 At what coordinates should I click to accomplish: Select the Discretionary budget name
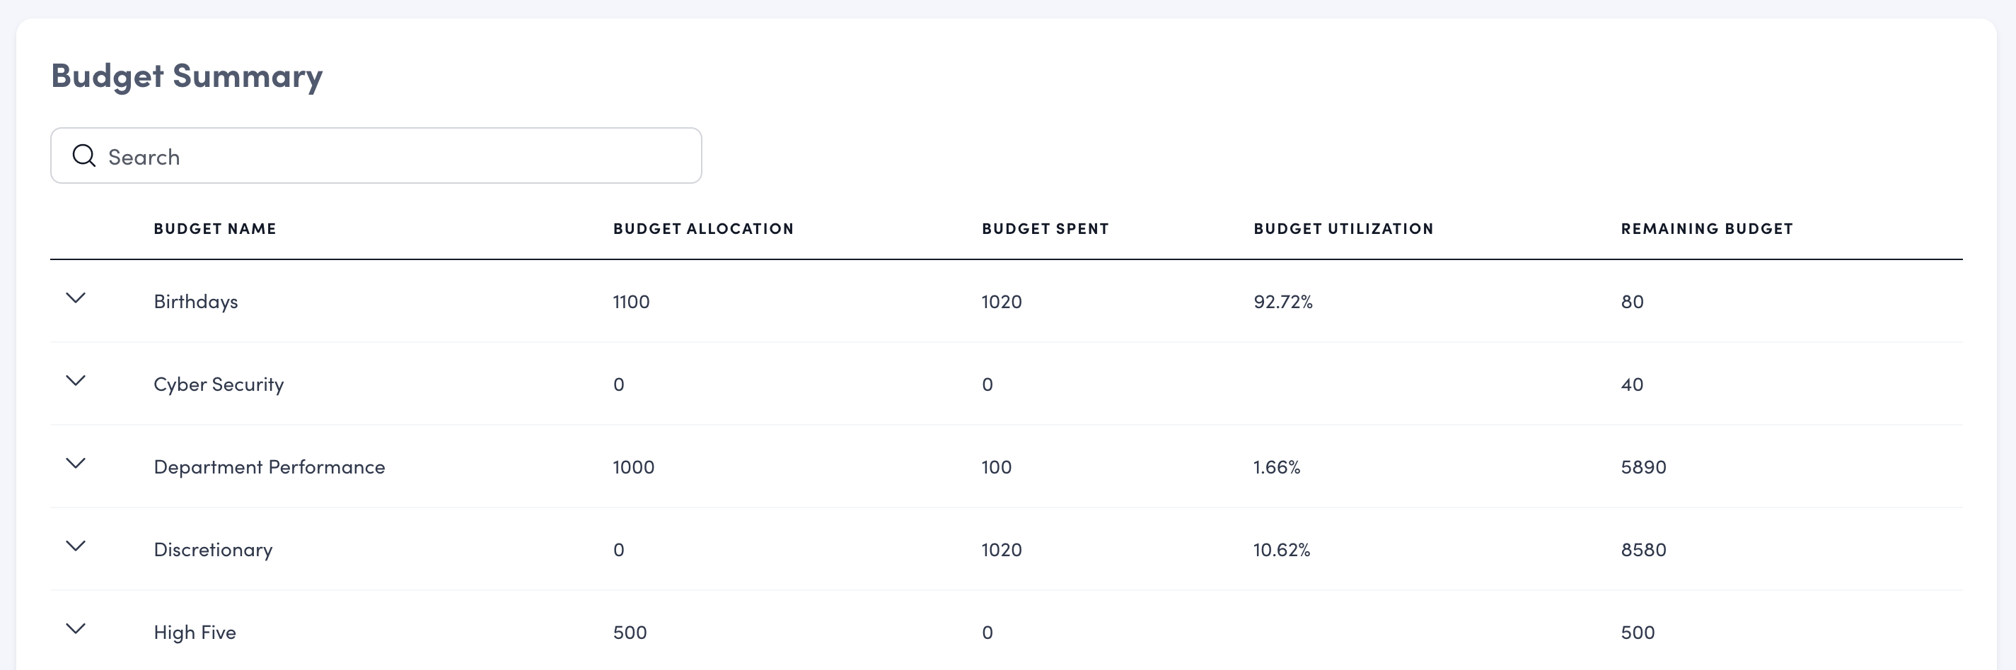[x=213, y=551]
